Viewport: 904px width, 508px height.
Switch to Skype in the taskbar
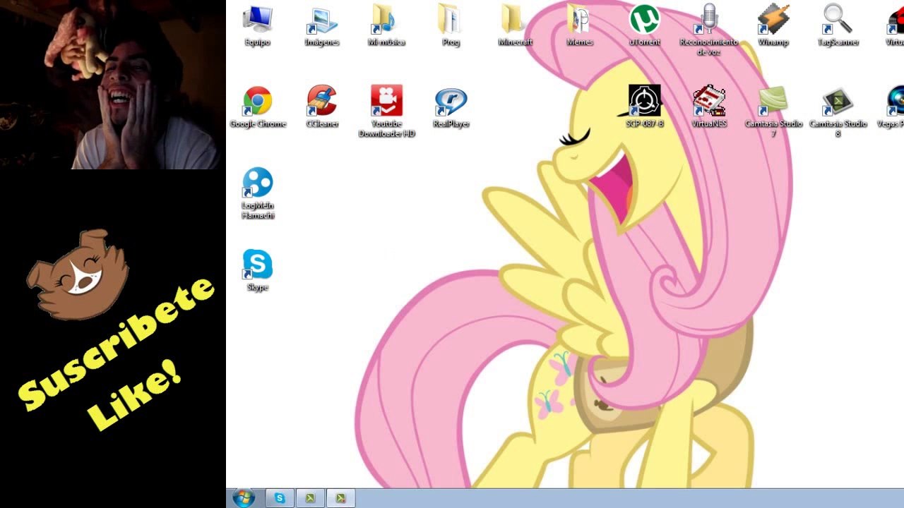tap(280, 498)
